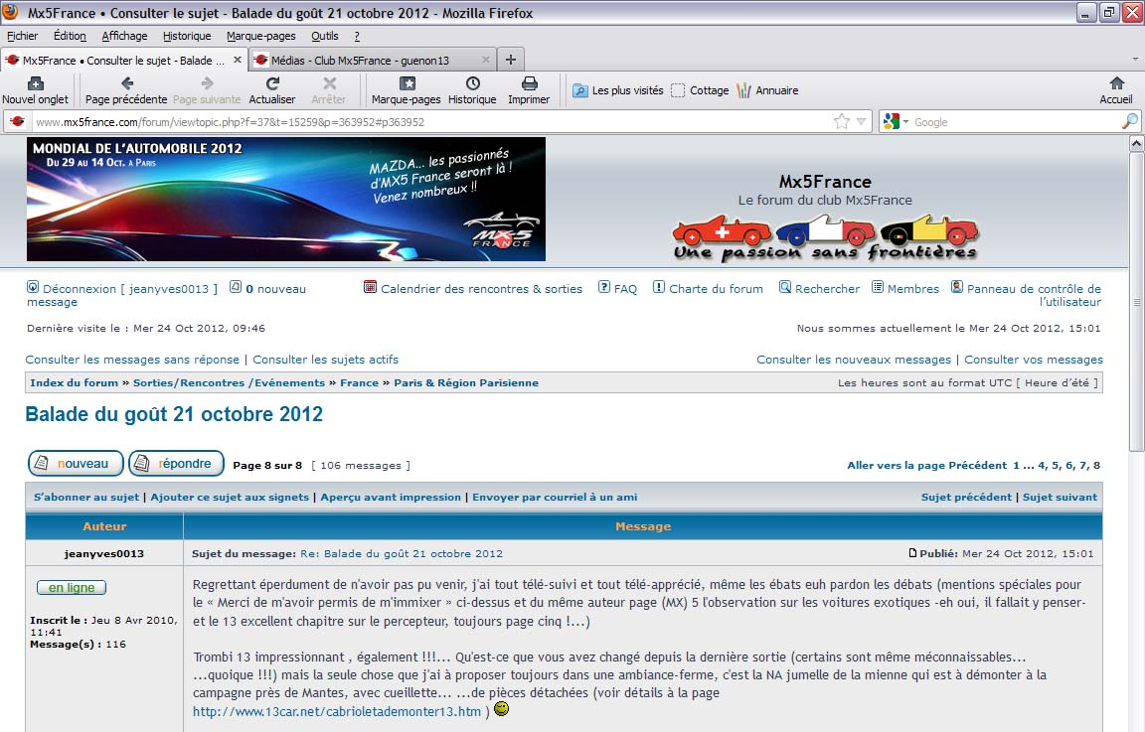The image size is (1145, 732).
Task: Click the Balade du goût 21 octobre 2012 title
Action: coord(174,414)
